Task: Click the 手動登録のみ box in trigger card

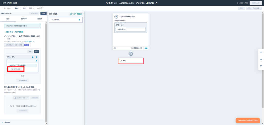Action: pos(131,29)
